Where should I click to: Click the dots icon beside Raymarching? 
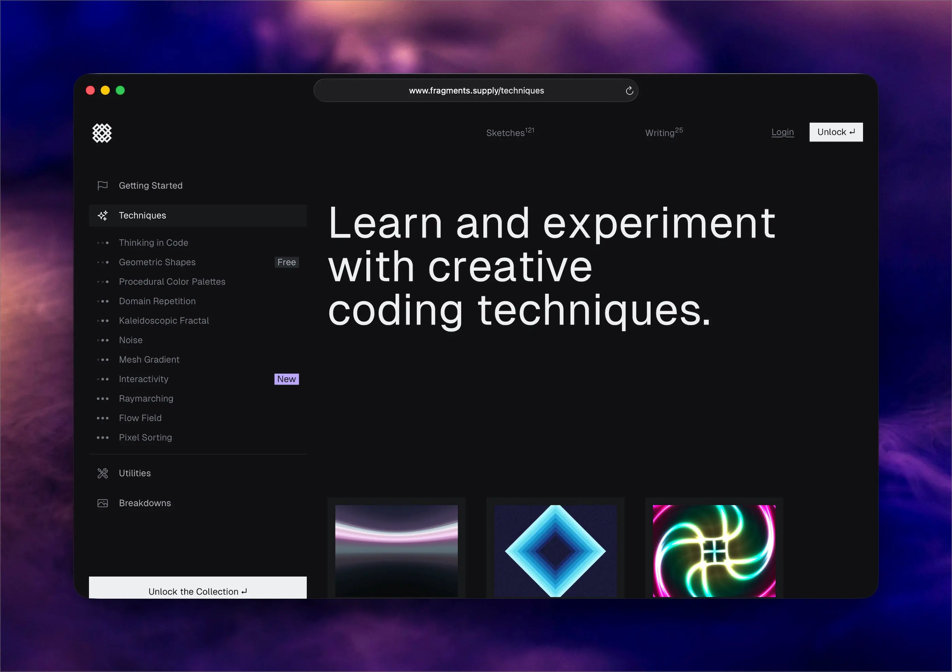[x=102, y=399]
